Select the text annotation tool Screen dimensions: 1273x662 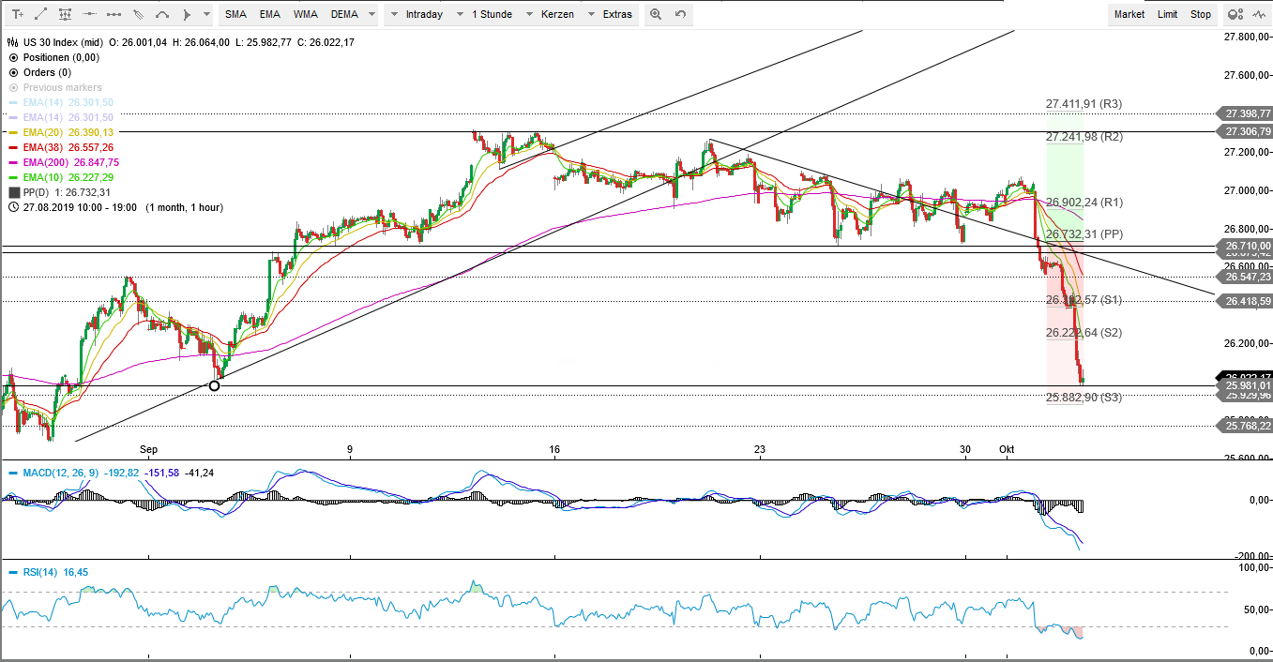pos(18,14)
